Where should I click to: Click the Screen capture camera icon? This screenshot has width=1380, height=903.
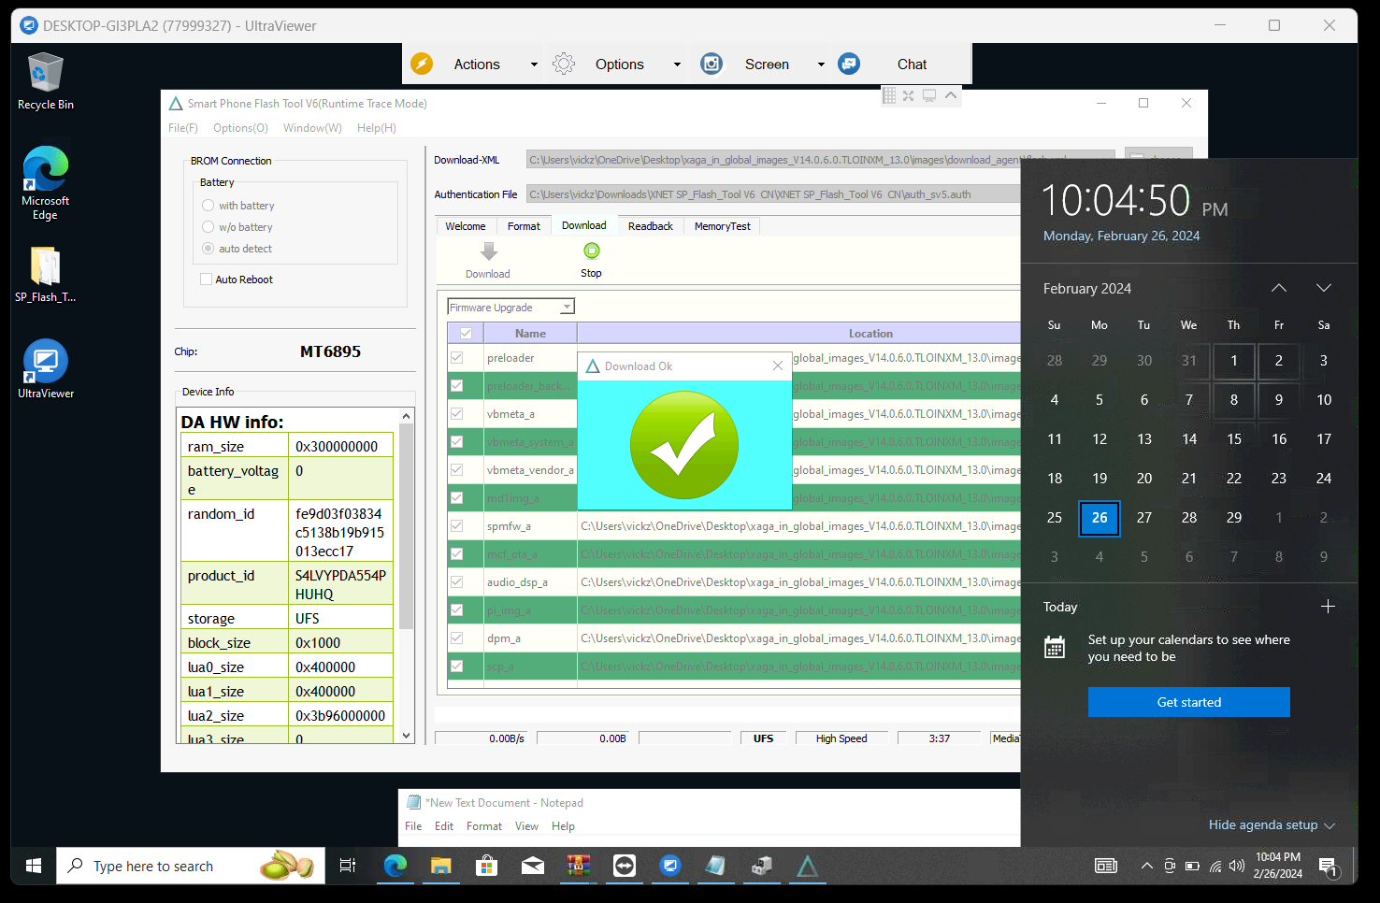(712, 64)
